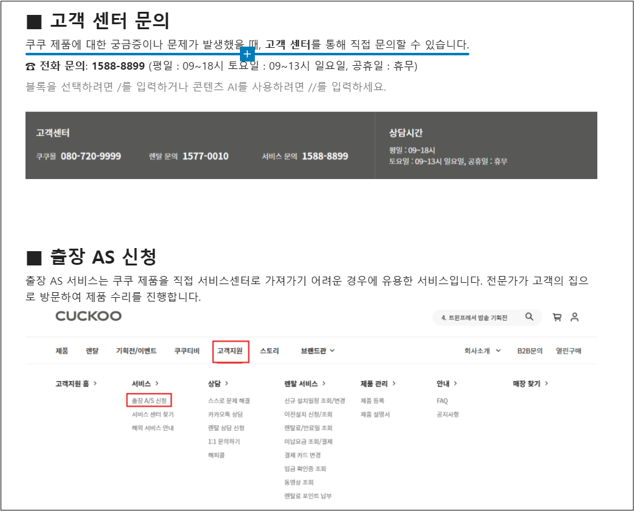Click the 상담시간 label in banner
This screenshot has height=511, width=634.
pos(405,132)
